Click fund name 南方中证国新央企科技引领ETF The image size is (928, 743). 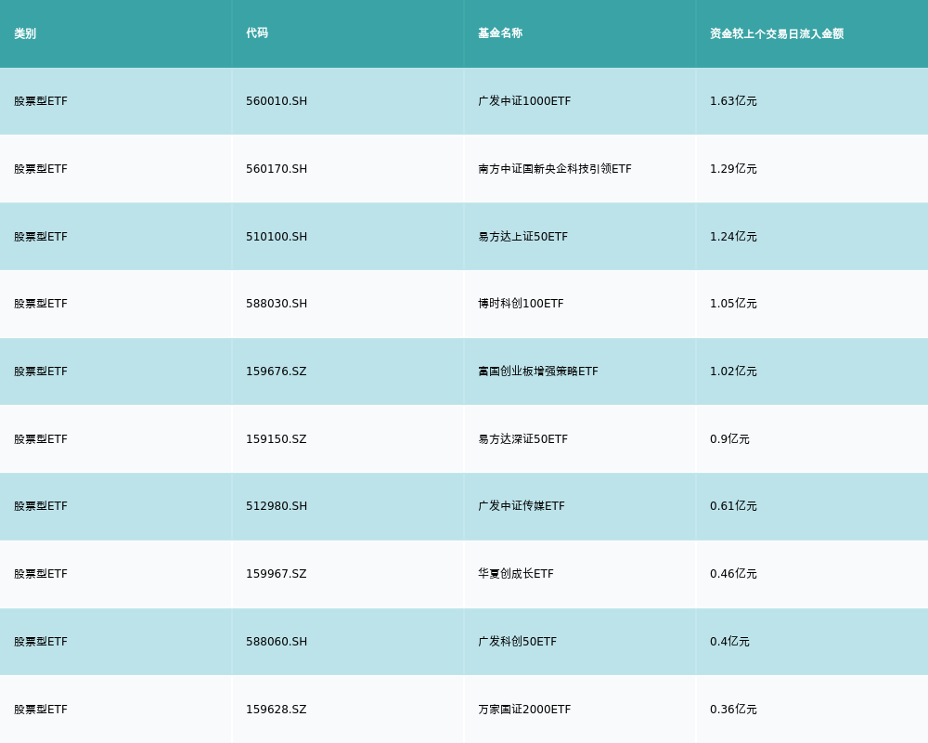point(555,169)
